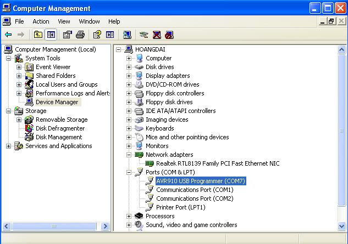This screenshot has width=348, height=244.
Task: Open the Action menu
Action: [41, 21]
